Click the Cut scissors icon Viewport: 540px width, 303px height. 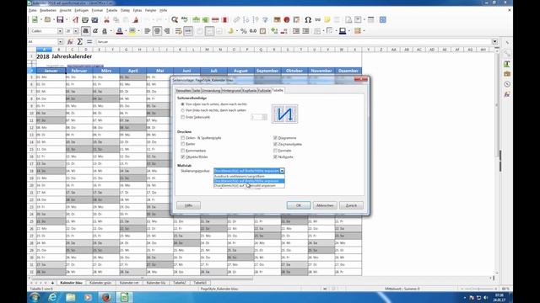click(107, 19)
